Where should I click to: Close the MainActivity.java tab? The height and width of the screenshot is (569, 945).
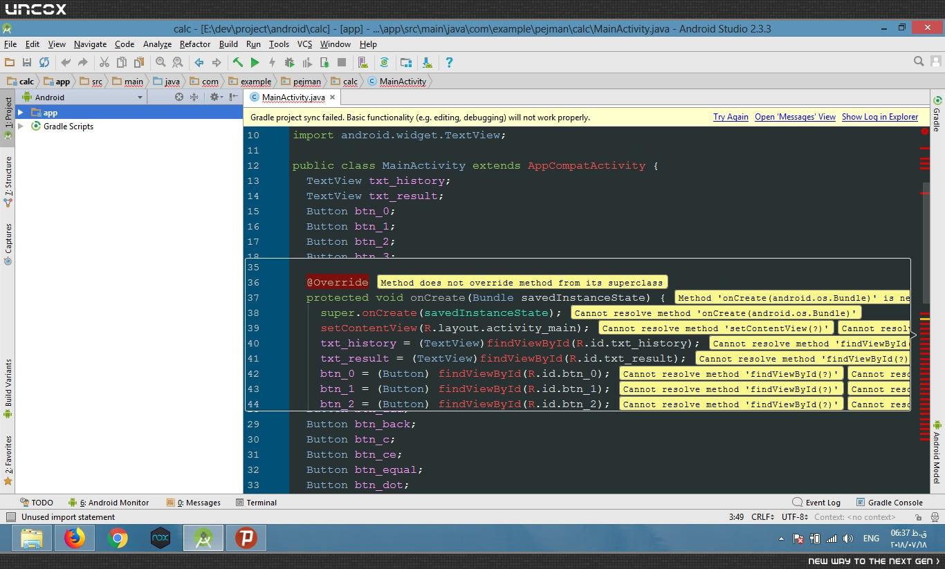(x=333, y=97)
